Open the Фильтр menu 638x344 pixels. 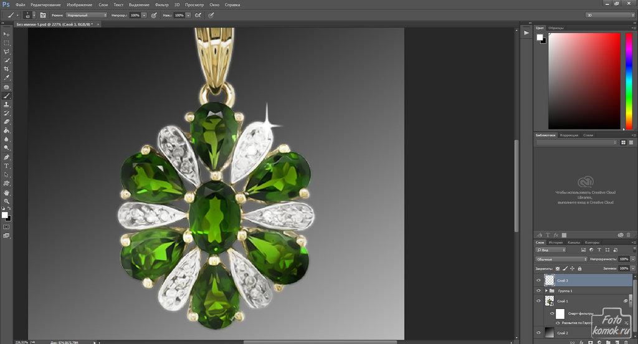click(161, 4)
